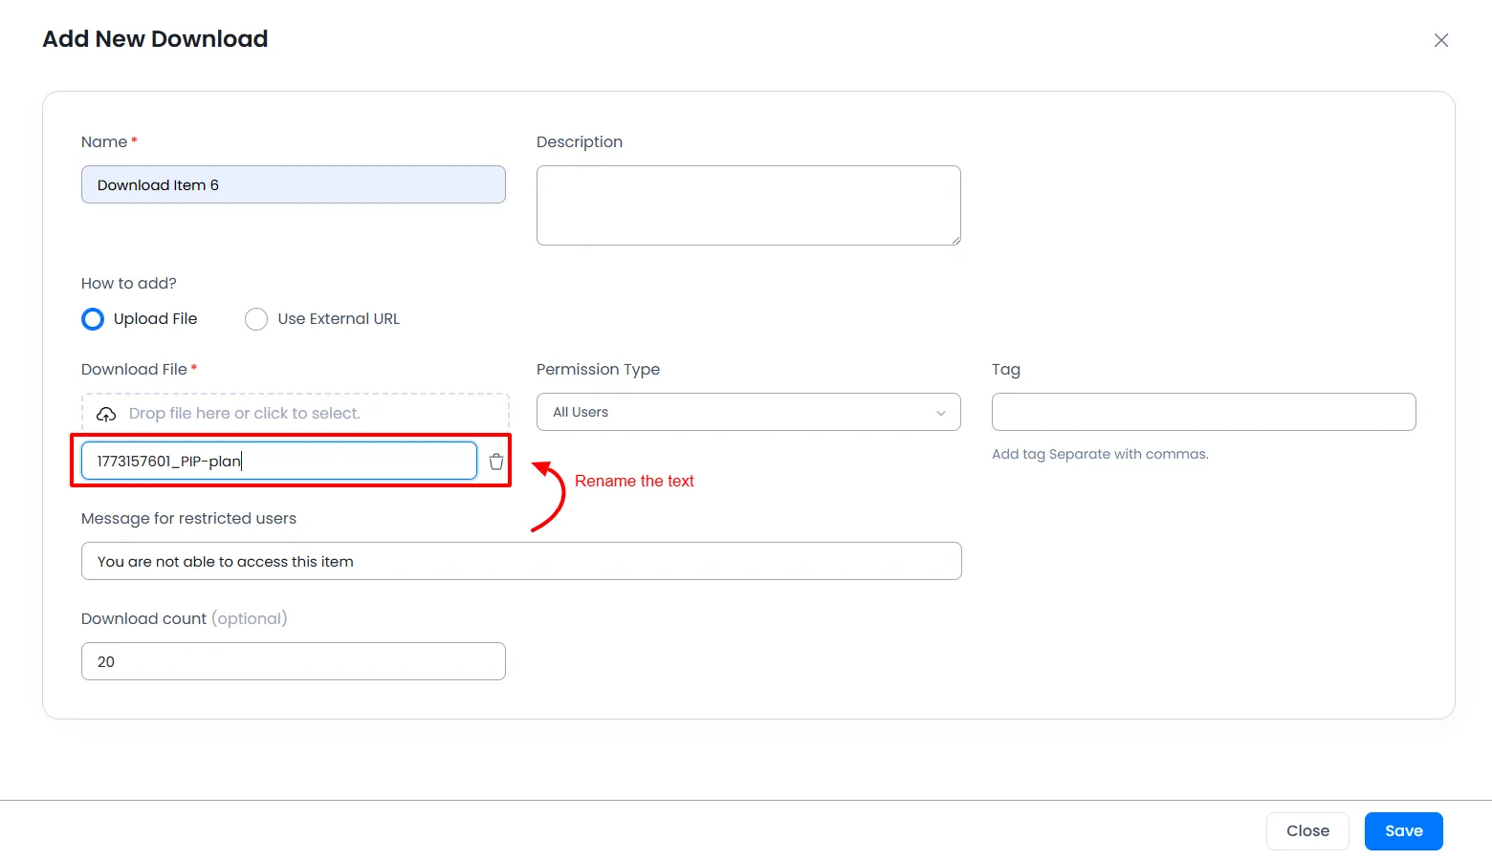Image resolution: width=1492 pixels, height=860 pixels.
Task: Click inside the Description text area
Action: (748, 204)
